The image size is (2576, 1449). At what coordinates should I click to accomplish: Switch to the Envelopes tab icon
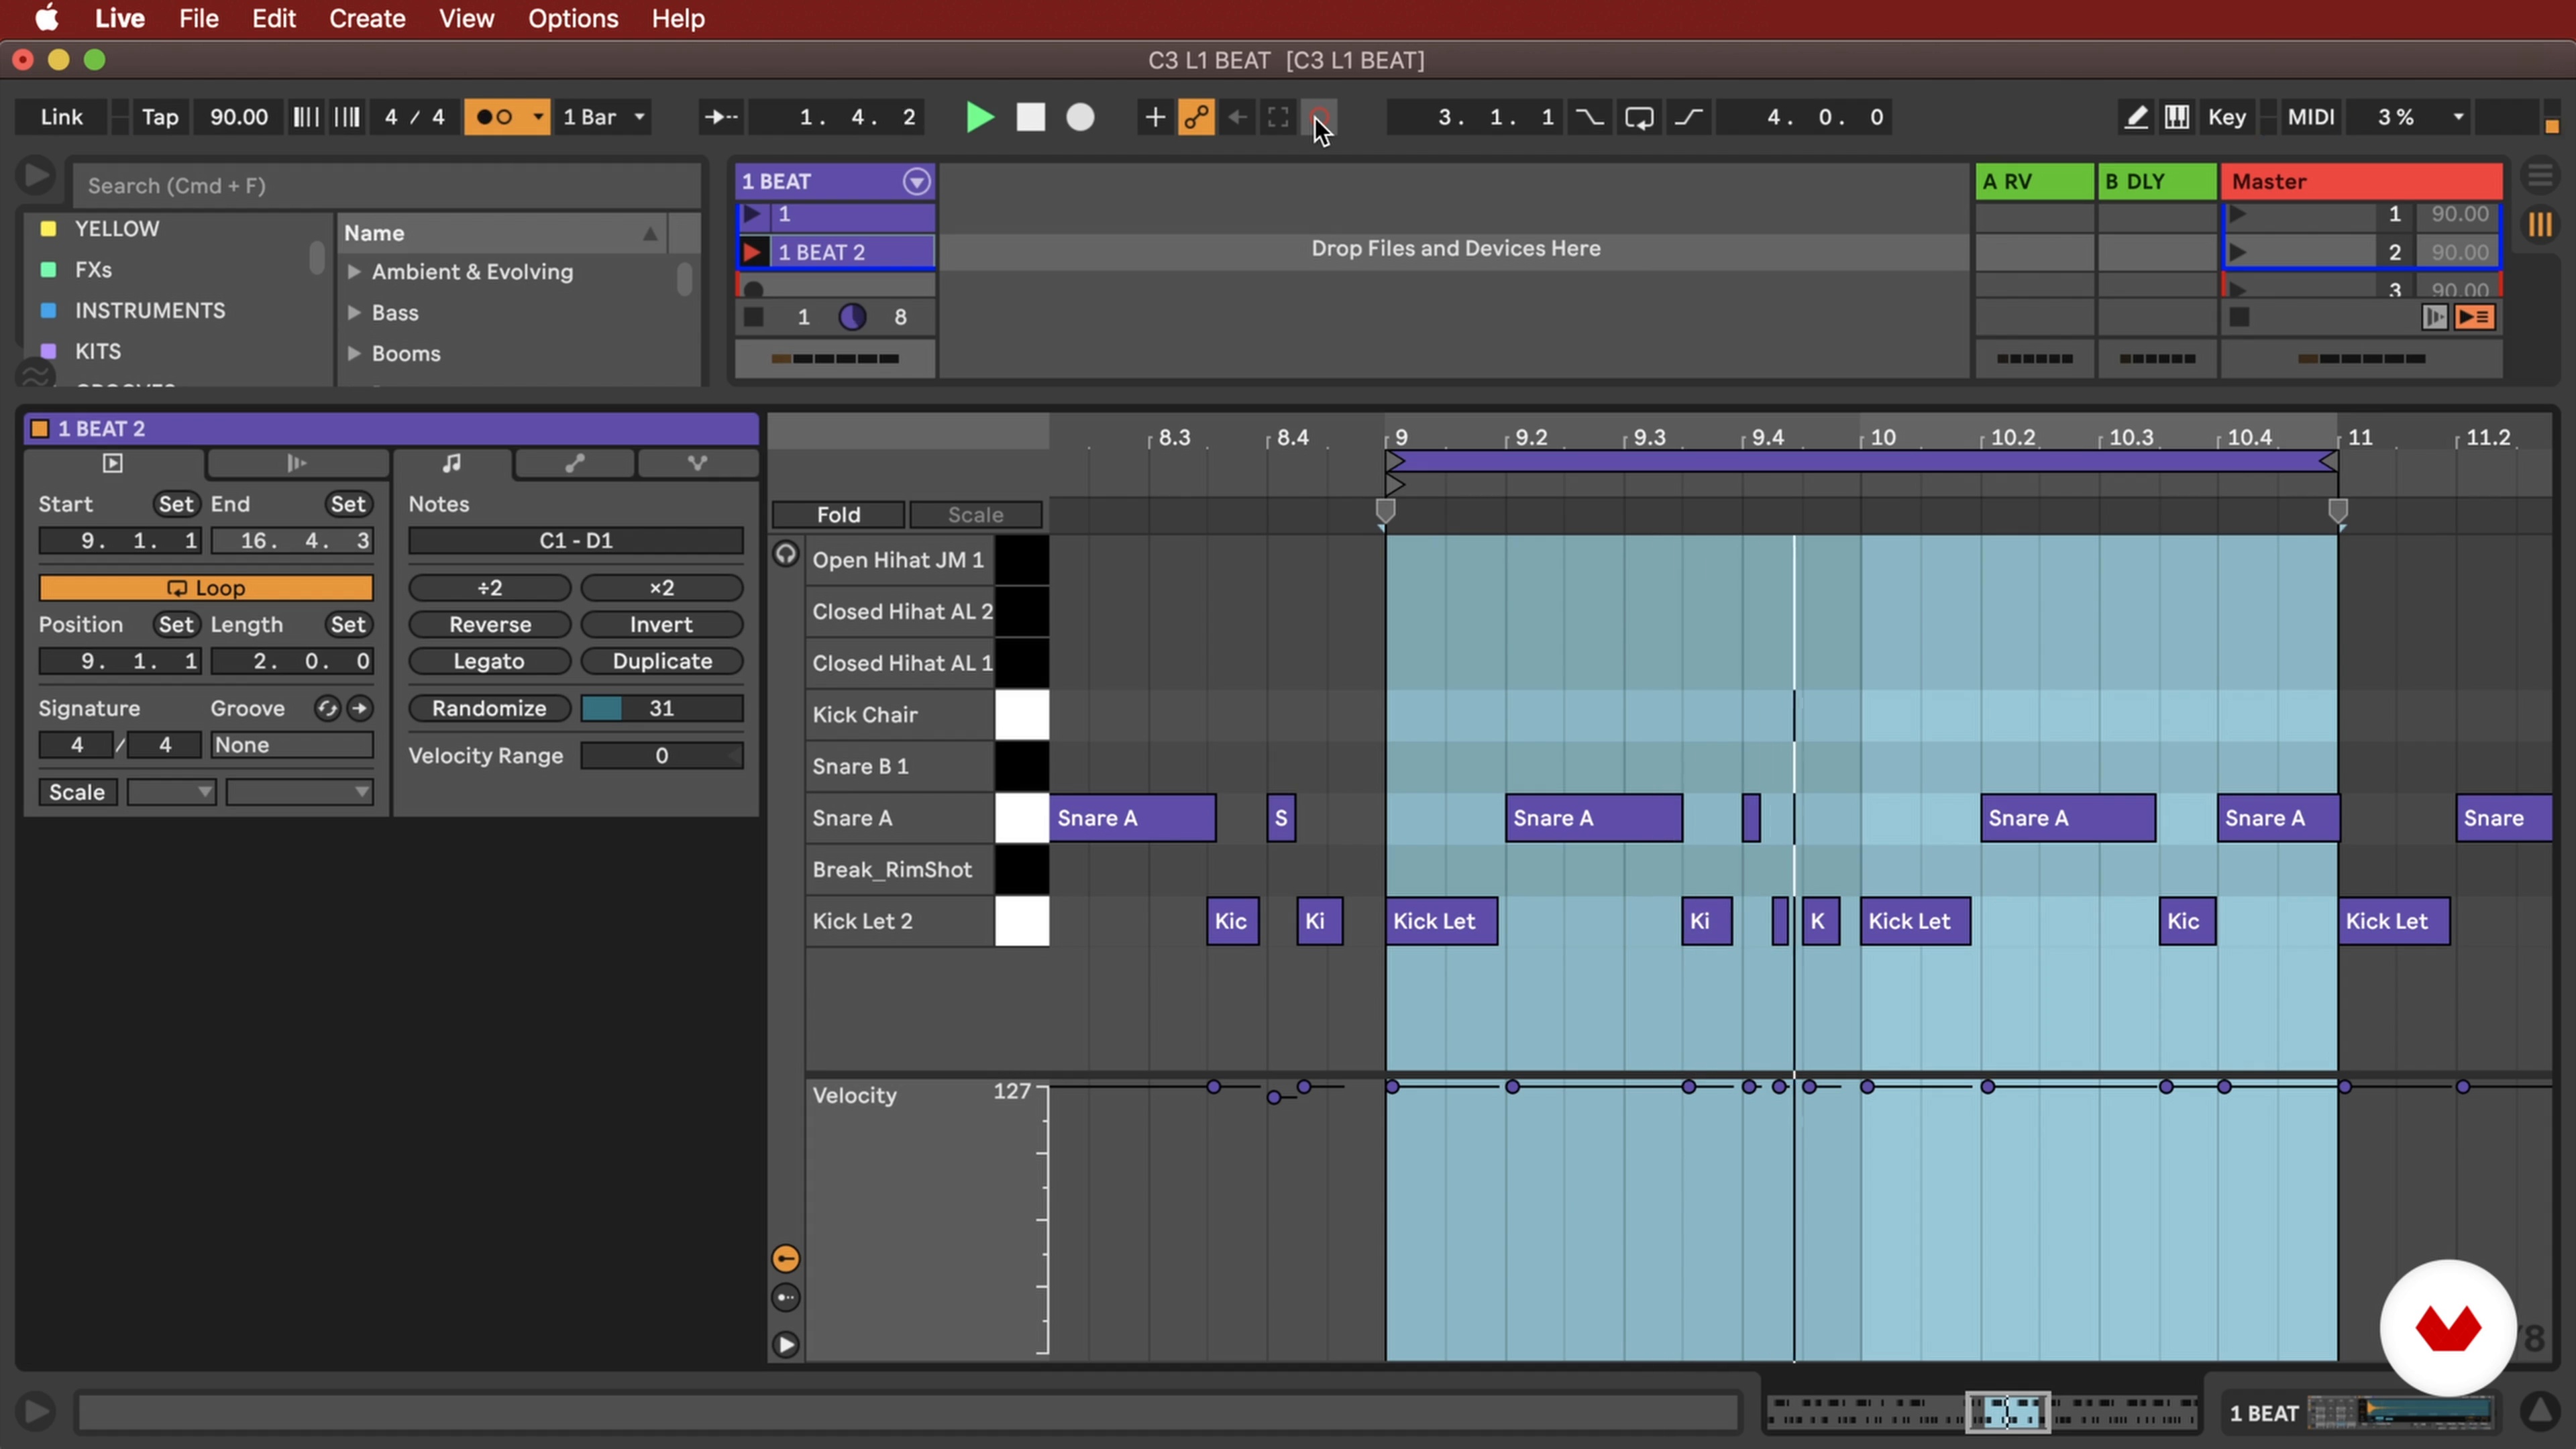click(x=574, y=463)
